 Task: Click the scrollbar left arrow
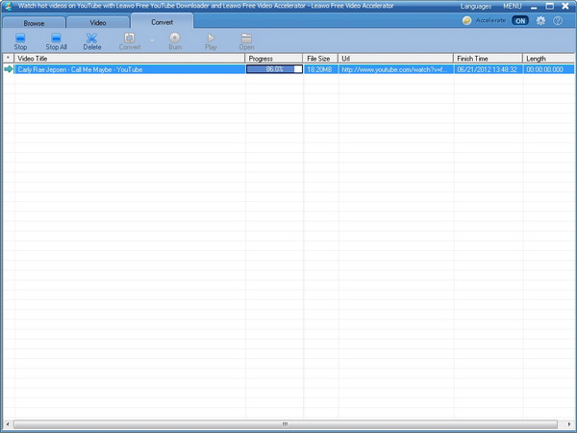point(8,424)
